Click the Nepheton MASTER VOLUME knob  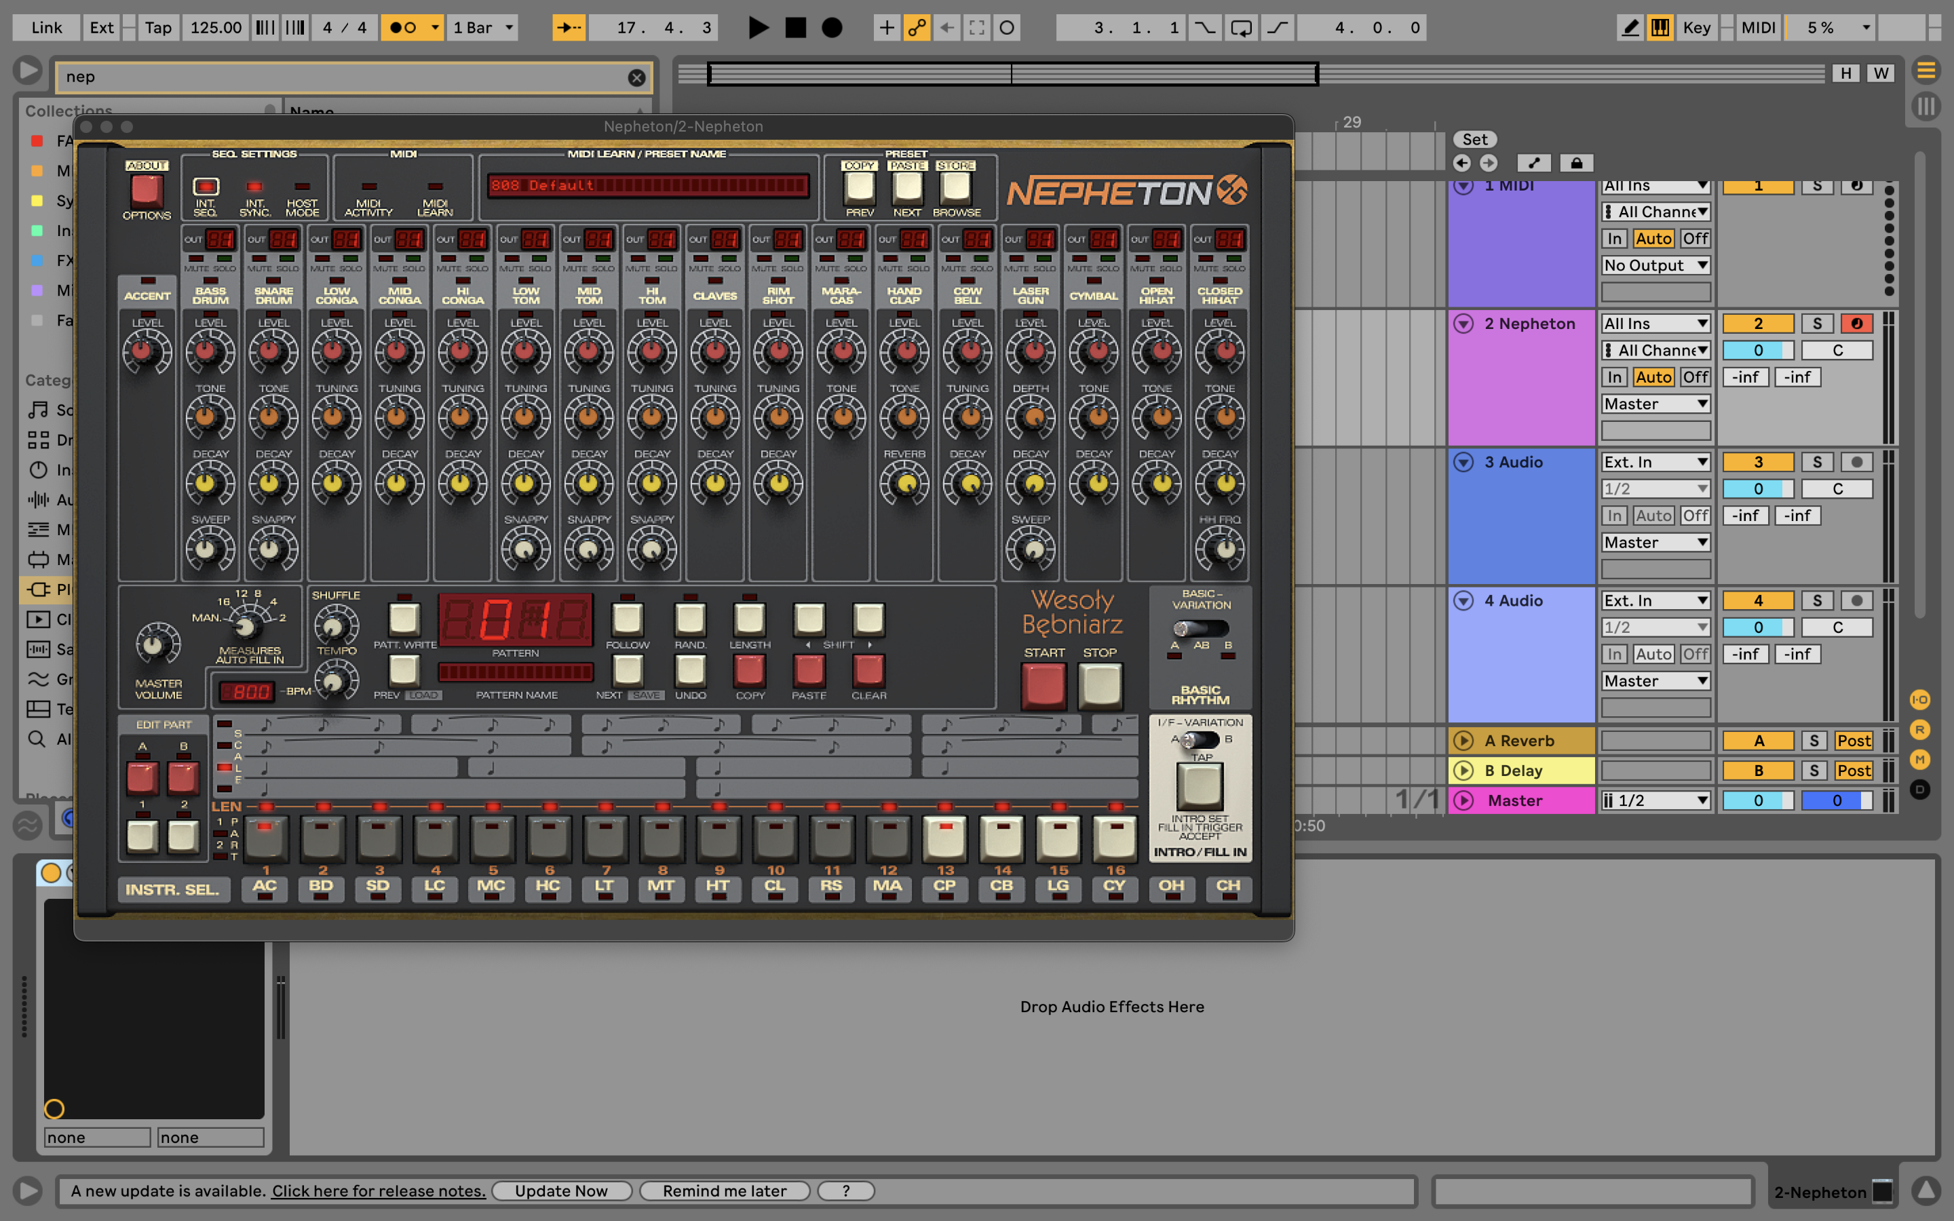tap(158, 644)
